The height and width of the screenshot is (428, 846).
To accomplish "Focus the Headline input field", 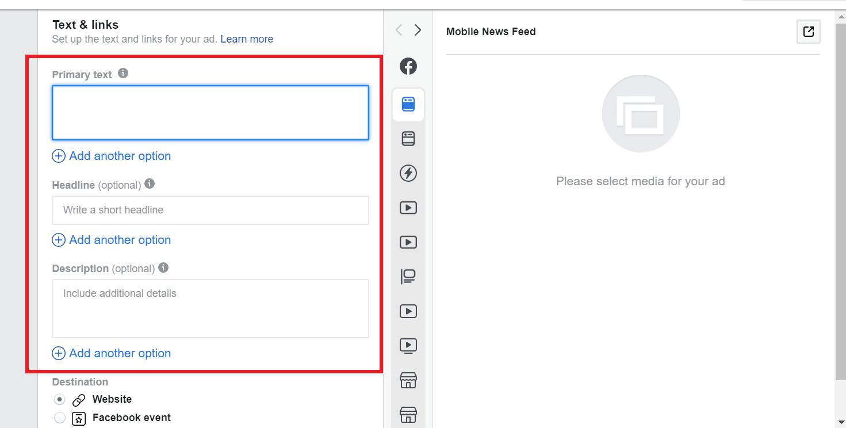I will [210, 210].
